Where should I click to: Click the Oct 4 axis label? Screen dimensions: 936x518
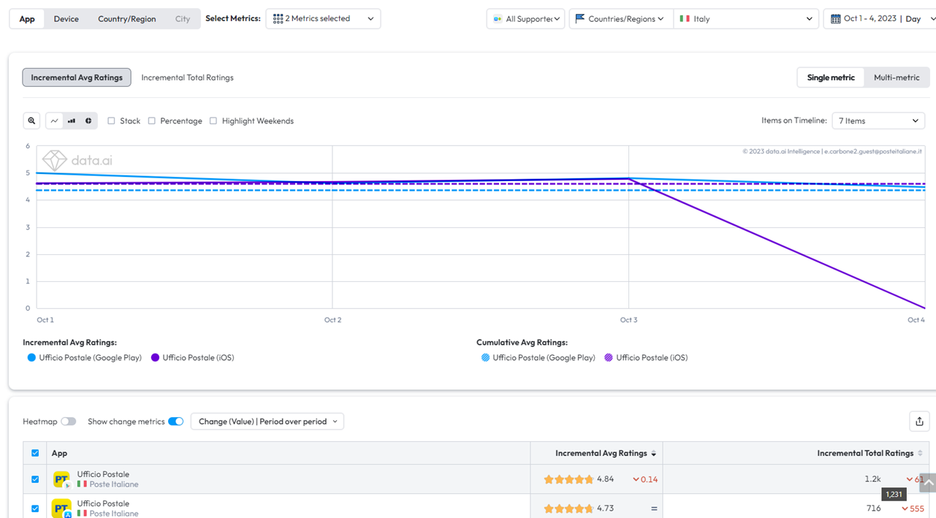coord(916,320)
